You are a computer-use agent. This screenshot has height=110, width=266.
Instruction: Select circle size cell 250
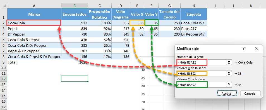pos(169,23)
